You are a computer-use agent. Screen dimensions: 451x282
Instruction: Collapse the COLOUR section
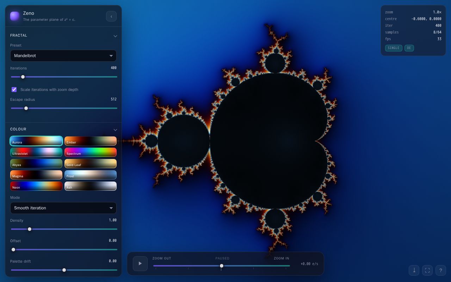pyautogui.click(x=115, y=130)
